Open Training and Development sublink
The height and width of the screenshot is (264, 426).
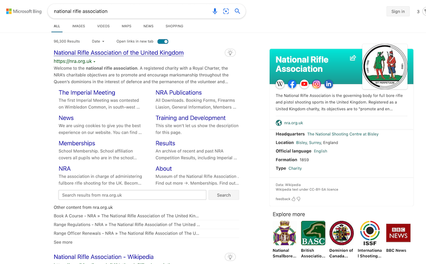190,118
